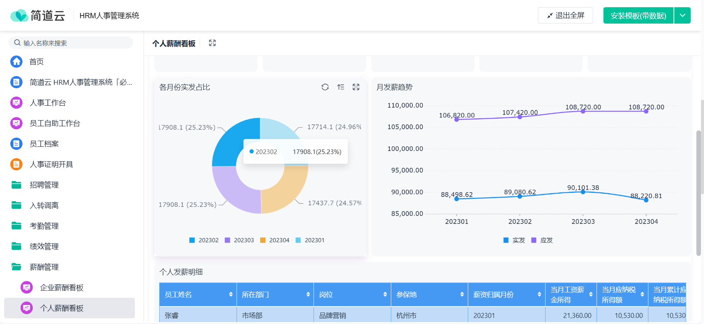Toggle 202302 legend in pie chart

204,240
